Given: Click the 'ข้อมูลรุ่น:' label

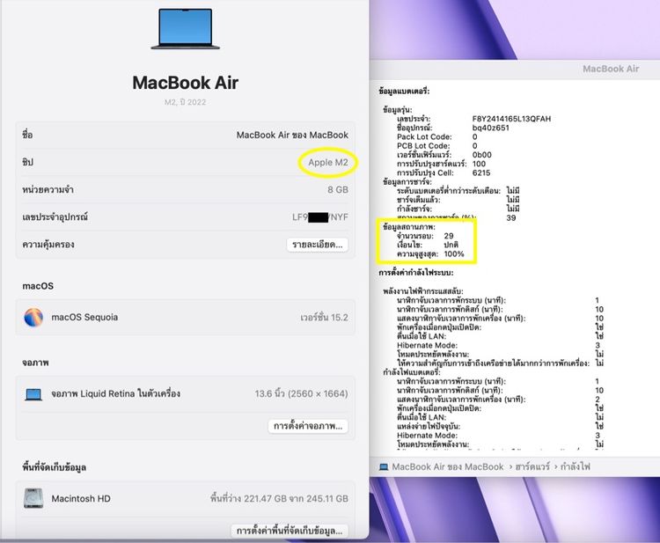Looking at the screenshot, I should [398, 109].
